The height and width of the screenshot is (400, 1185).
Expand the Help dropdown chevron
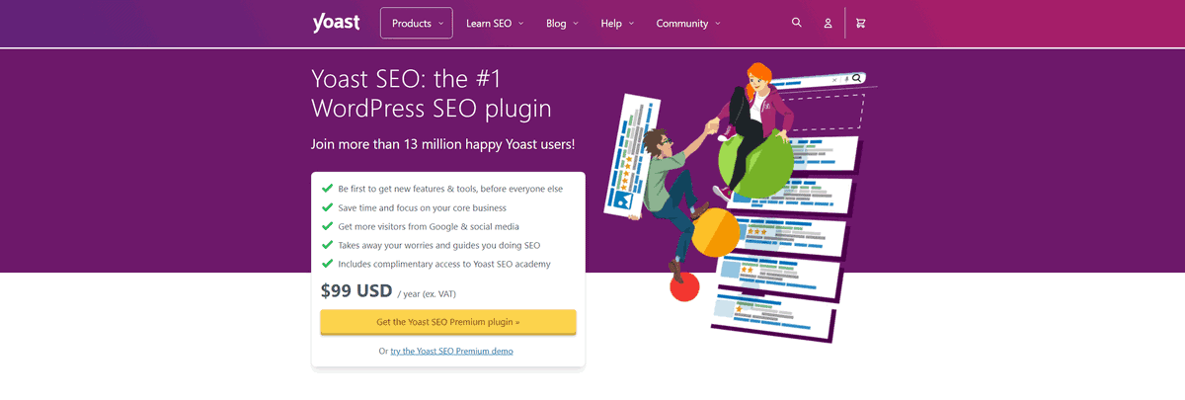(x=630, y=23)
